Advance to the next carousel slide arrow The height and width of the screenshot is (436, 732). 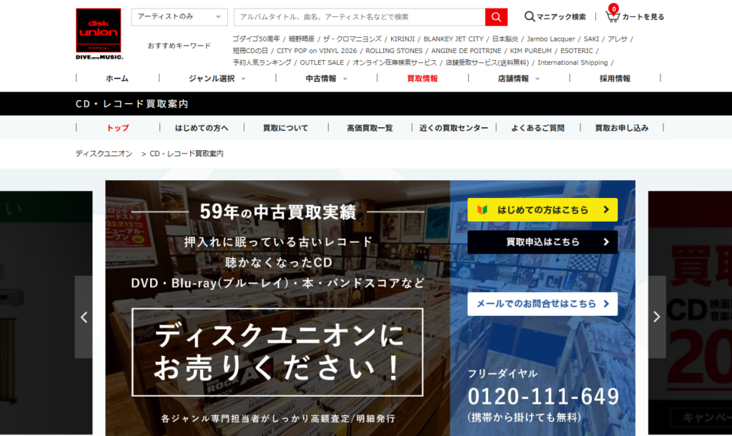(656, 317)
